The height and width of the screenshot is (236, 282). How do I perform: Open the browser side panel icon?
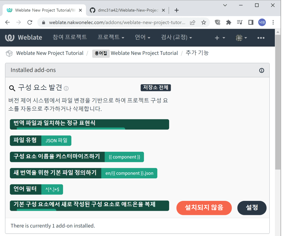click(251, 23)
